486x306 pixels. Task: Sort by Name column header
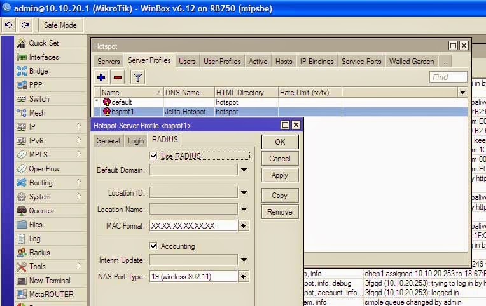click(132, 93)
